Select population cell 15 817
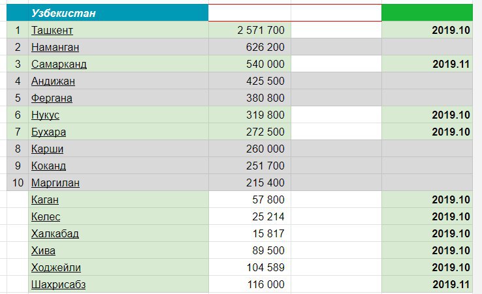The height and width of the screenshot is (294, 482). (249, 233)
